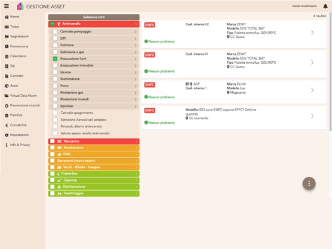
Task: Click the Seleziona tutti button
Action: [x=94, y=17]
